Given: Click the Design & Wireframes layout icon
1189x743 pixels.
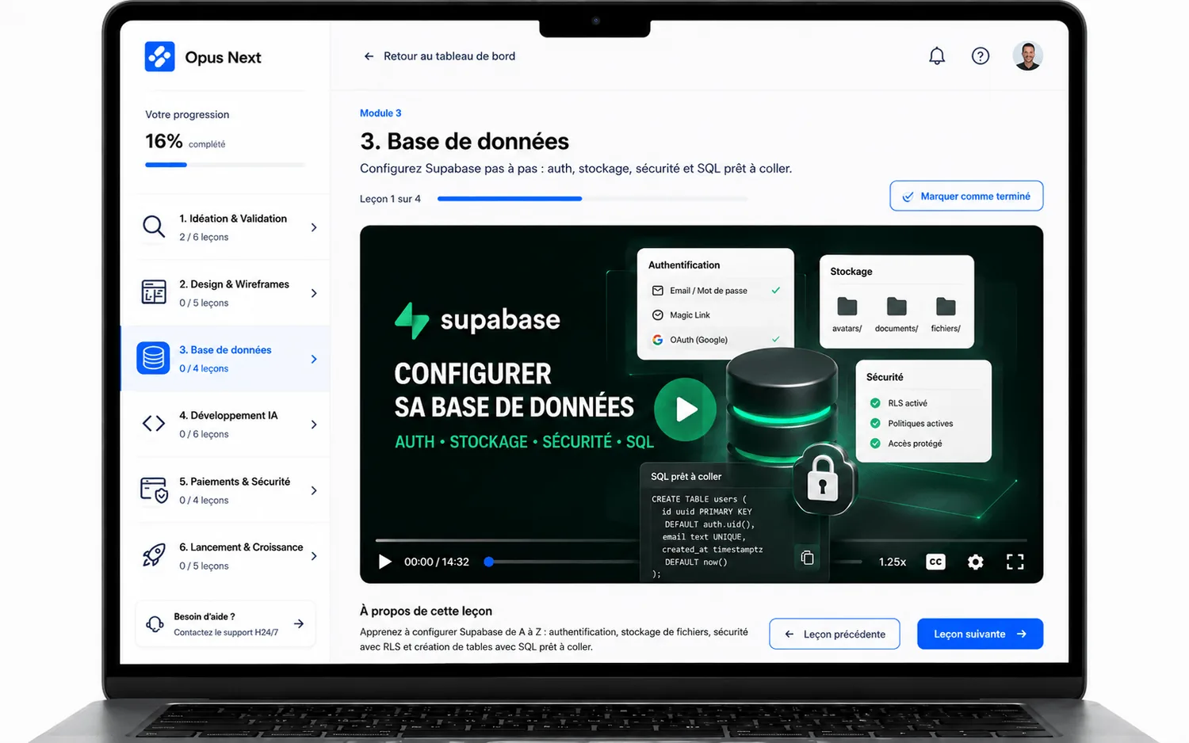Looking at the screenshot, I should tap(154, 292).
